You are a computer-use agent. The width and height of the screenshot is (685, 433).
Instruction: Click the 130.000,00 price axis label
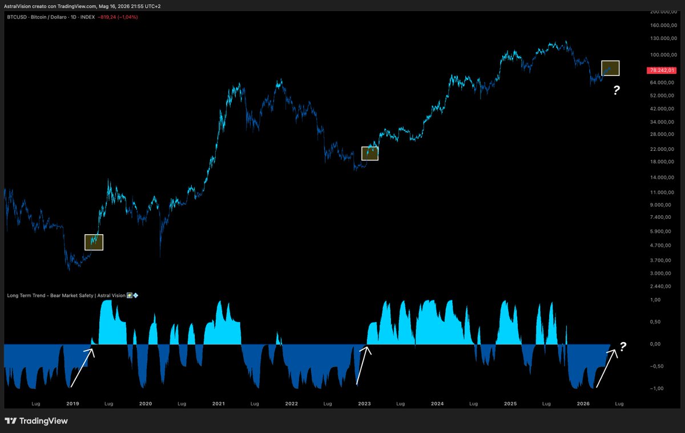662,39
